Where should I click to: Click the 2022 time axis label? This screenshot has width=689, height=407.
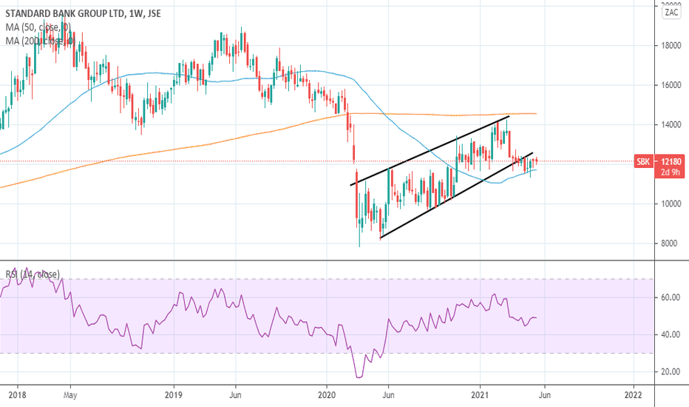click(634, 394)
